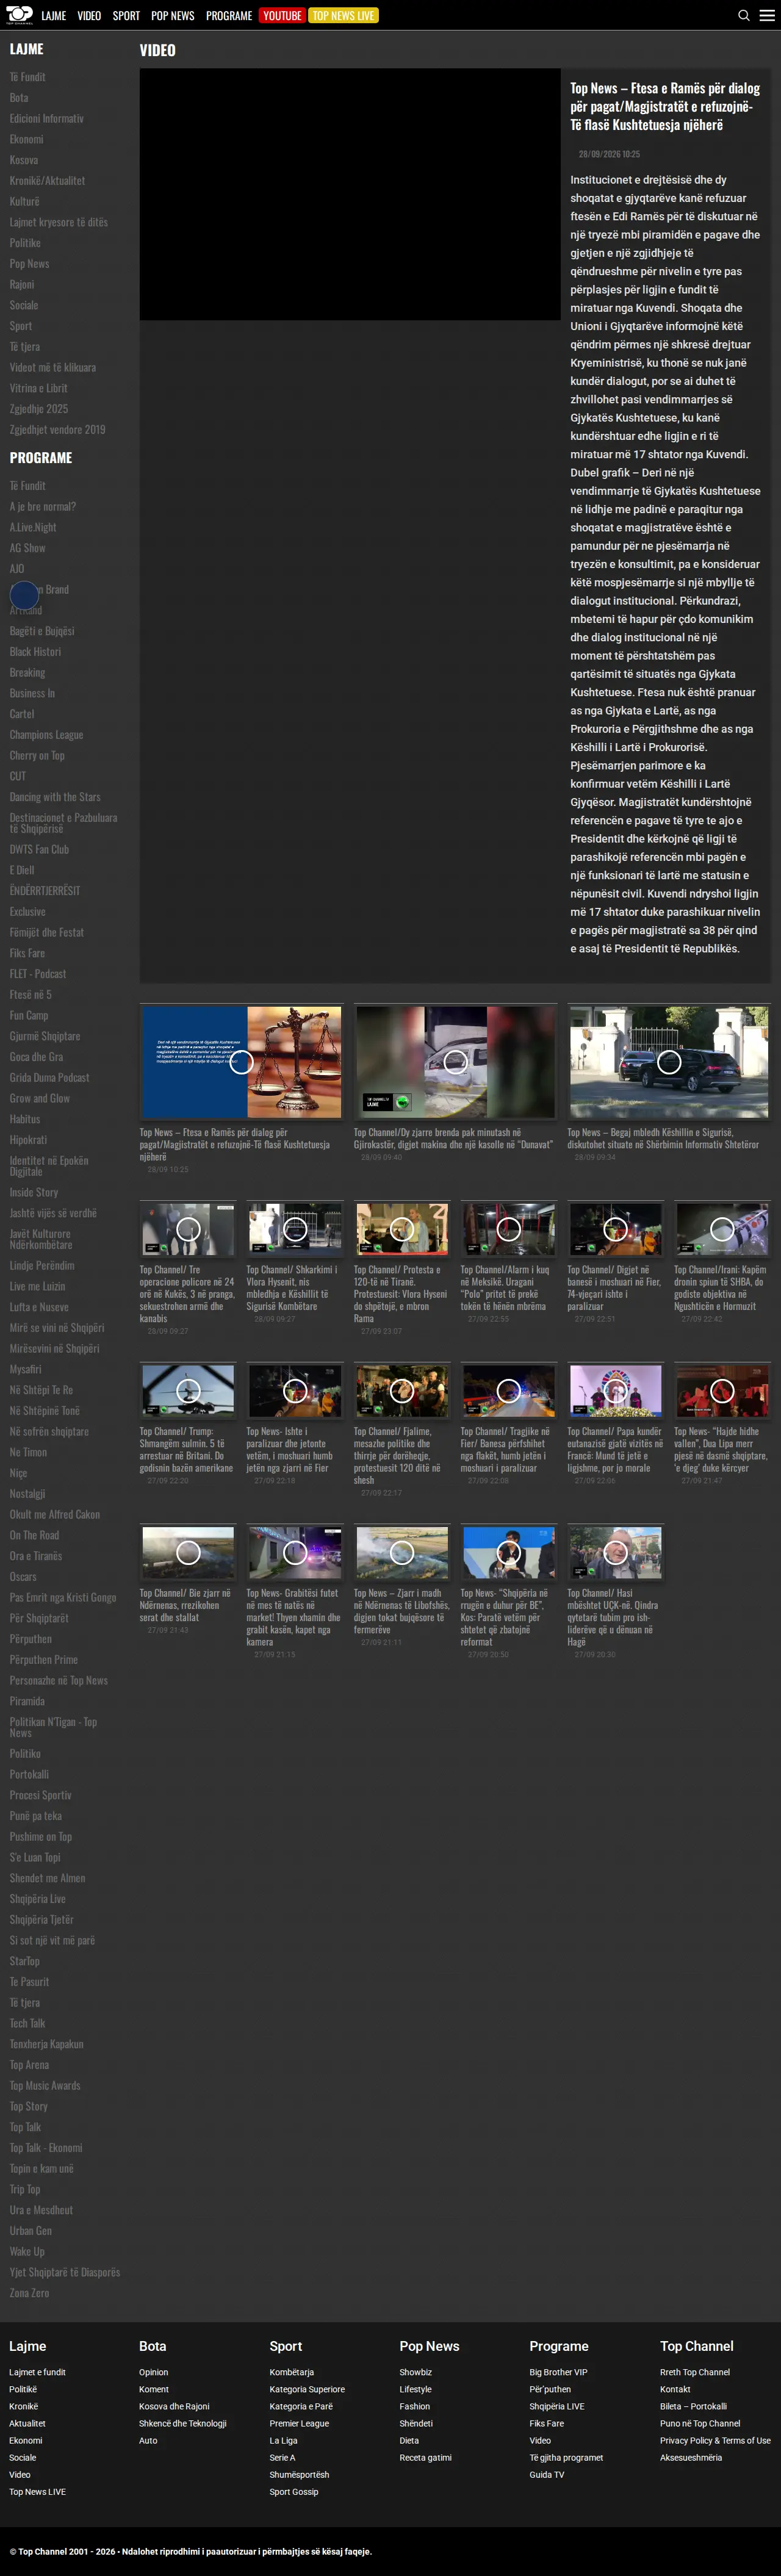Viewport: 781px width, 2576px height.
Task: Play the burned car video thumbnail
Action: tap(455, 1062)
